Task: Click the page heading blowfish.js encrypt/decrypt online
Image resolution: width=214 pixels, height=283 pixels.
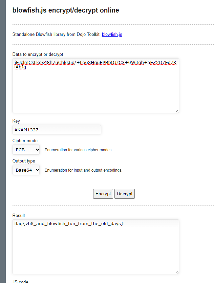Action: 66,10
